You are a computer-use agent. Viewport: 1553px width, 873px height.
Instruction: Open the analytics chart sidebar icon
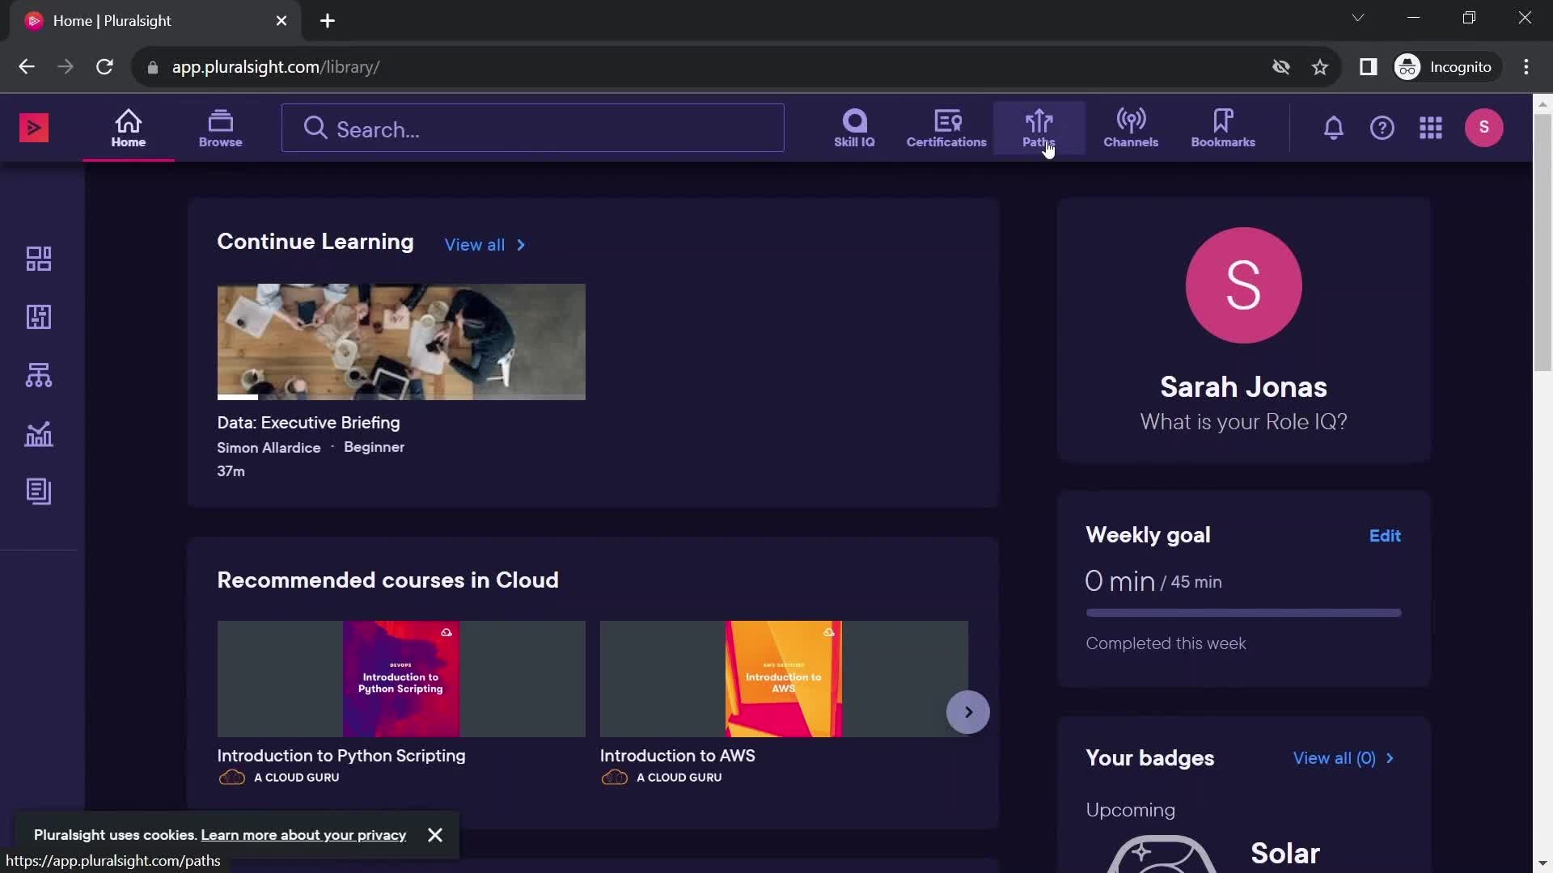(39, 434)
